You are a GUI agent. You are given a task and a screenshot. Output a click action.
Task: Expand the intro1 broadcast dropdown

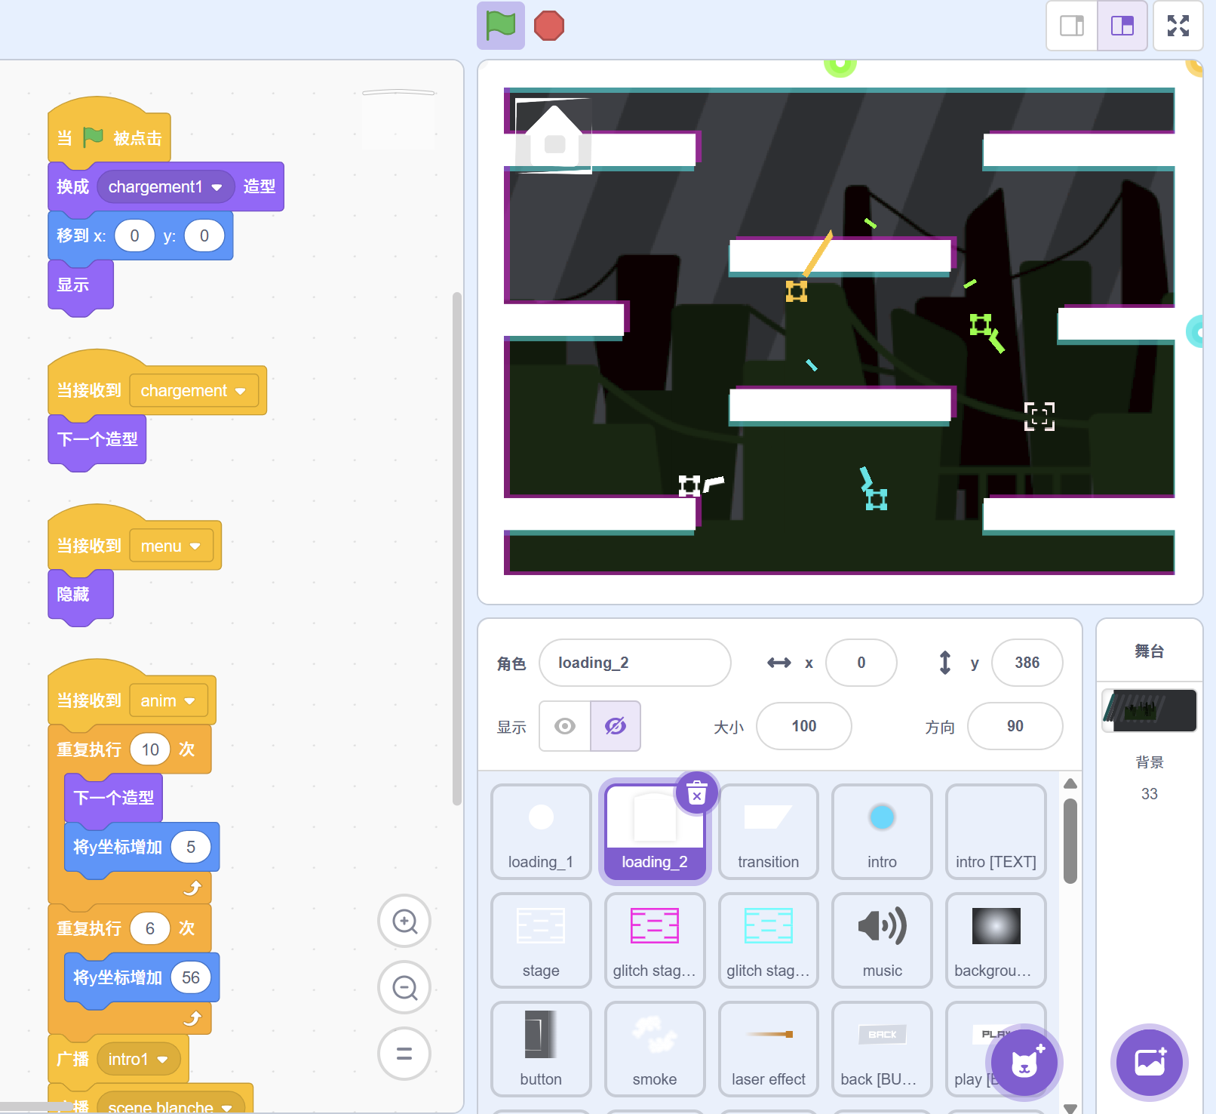[x=162, y=1060]
